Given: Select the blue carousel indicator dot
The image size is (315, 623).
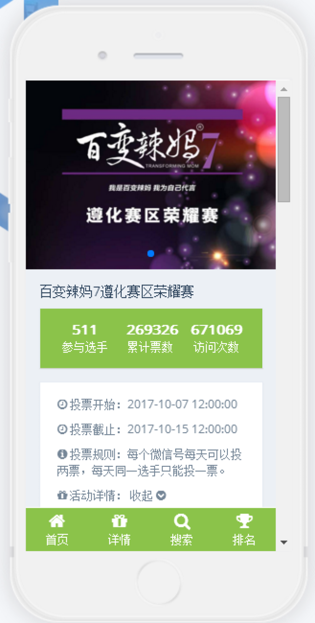Looking at the screenshot, I should (x=151, y=253).
